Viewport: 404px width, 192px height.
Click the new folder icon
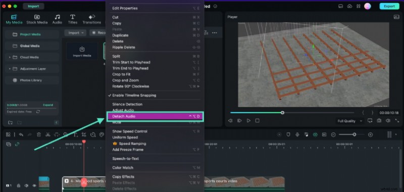(10, 123)
